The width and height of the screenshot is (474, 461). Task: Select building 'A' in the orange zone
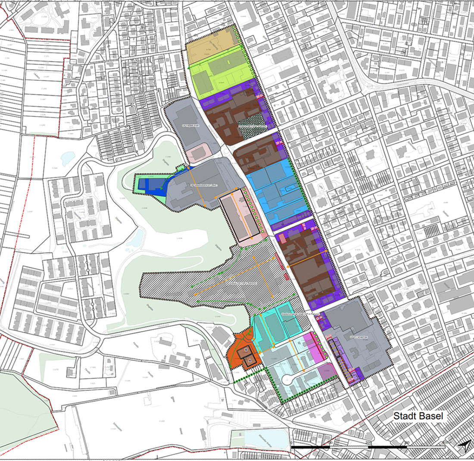click(249, 361)
